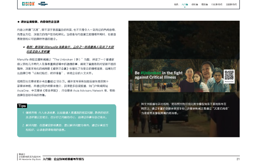Viewport: 257px width, 162px height.
Task: Open the 目录 navigation item
Action: (176, 4)
